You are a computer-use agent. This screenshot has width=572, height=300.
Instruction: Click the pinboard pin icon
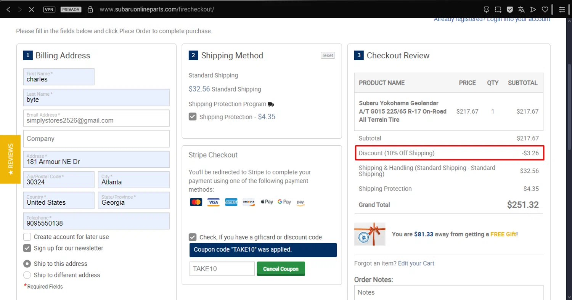[486, 10]
